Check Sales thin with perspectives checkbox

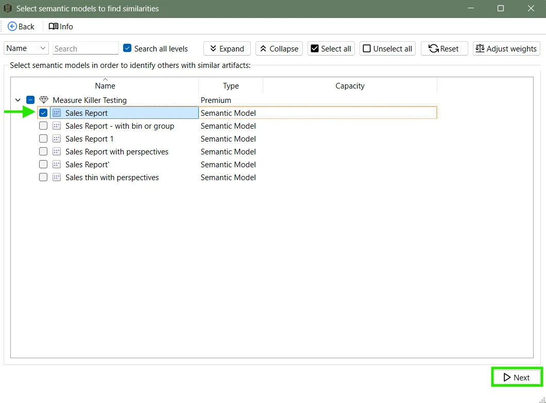43,177
